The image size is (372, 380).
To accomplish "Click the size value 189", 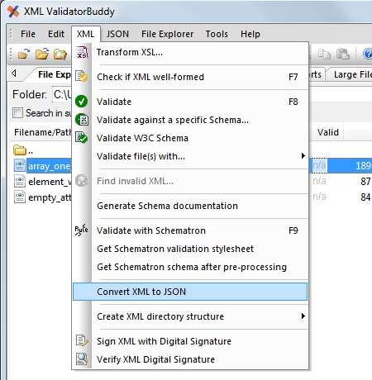I will (363, 166).
